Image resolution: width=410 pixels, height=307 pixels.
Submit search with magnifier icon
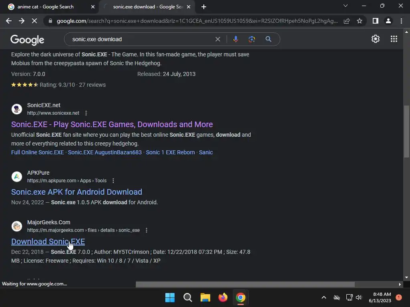point(268,39)
